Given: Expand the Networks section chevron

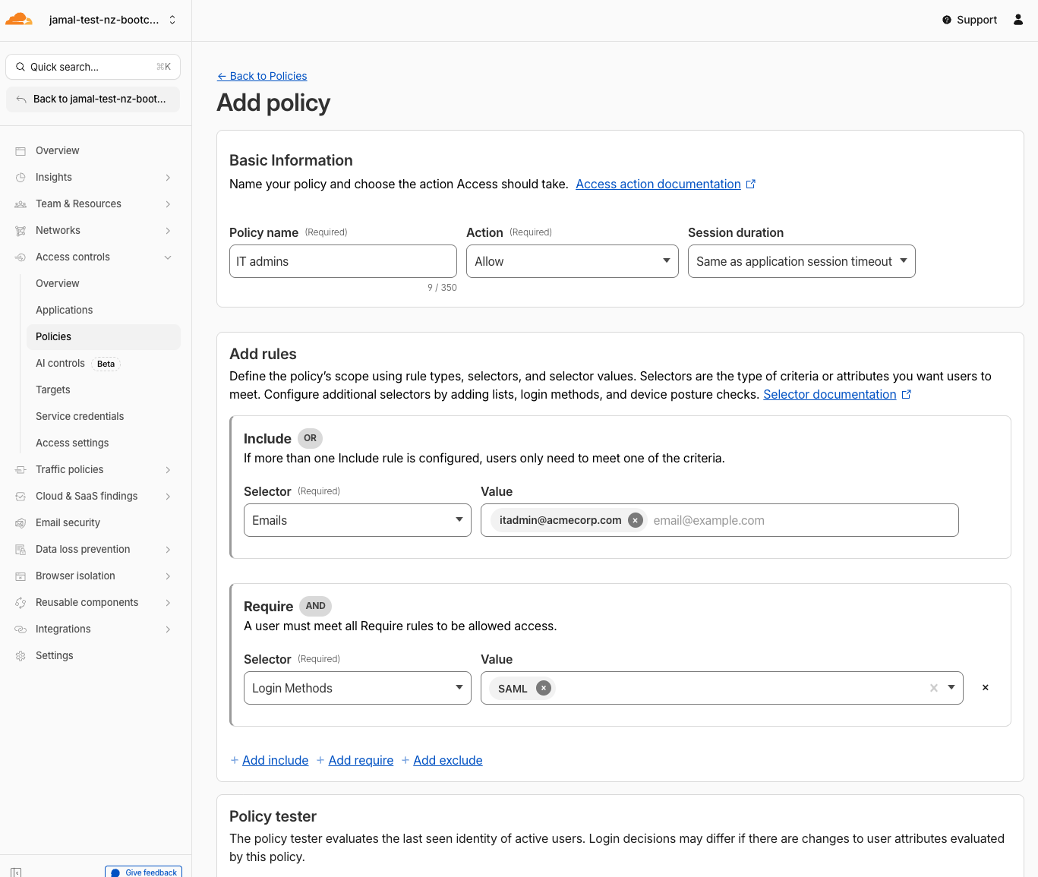Looking at the screenshot, I should tap(168, 231).
